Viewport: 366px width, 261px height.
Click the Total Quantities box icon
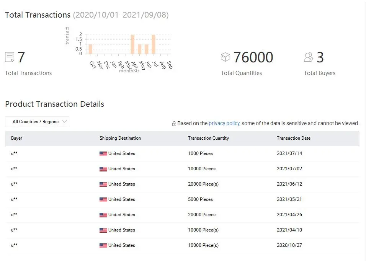225,57
